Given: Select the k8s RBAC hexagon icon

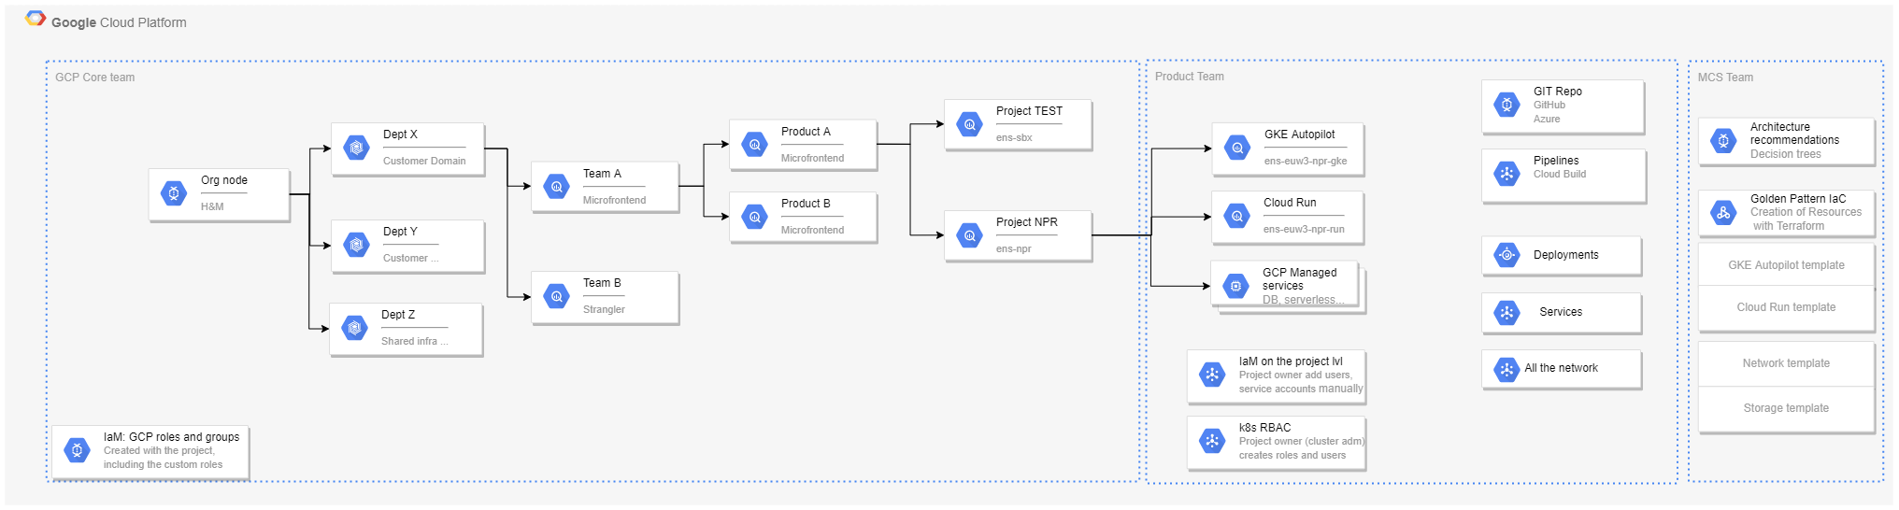Looking at the screenshot, I should pyautogui.click(x=1212, y=441).
